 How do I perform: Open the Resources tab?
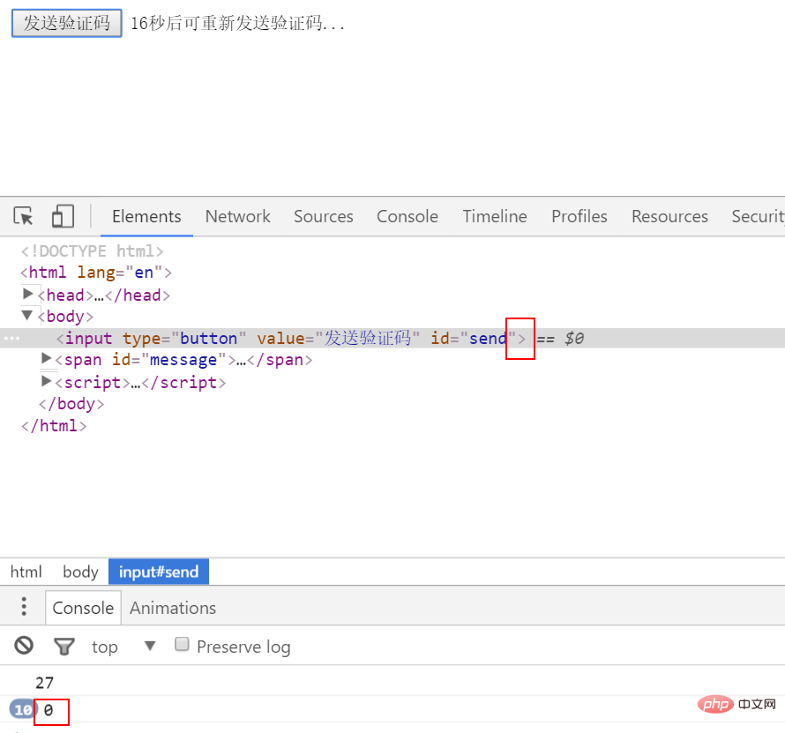tap(669, 216)
